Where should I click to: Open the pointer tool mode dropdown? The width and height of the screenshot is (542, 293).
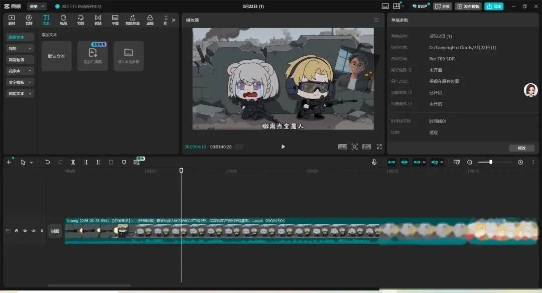(31, 163)
